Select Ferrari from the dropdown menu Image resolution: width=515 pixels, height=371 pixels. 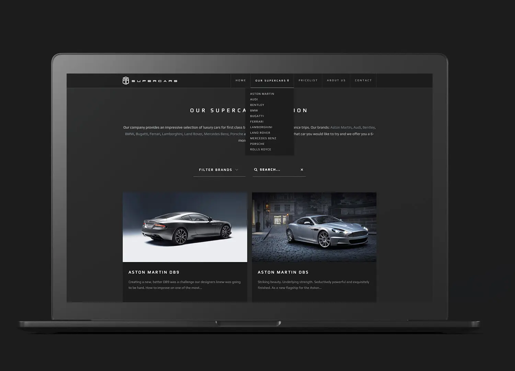tap(257, 122)
